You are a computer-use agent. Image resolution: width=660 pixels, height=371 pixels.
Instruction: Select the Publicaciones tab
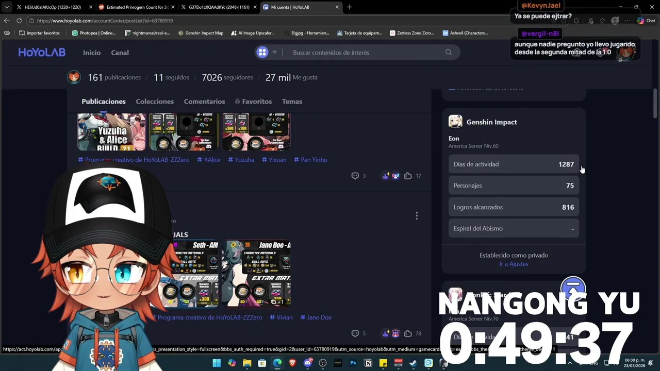point(104,102)
